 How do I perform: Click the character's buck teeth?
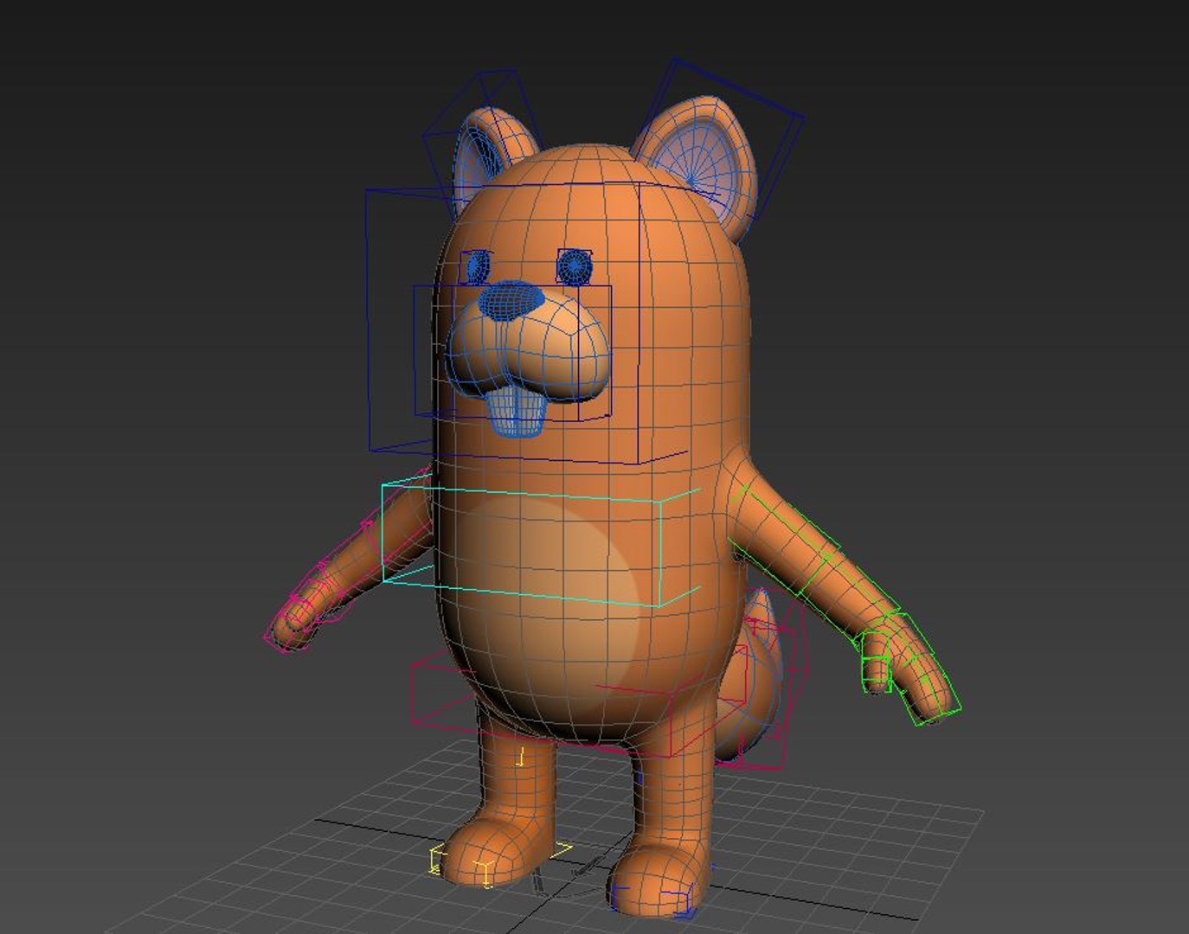515,412
